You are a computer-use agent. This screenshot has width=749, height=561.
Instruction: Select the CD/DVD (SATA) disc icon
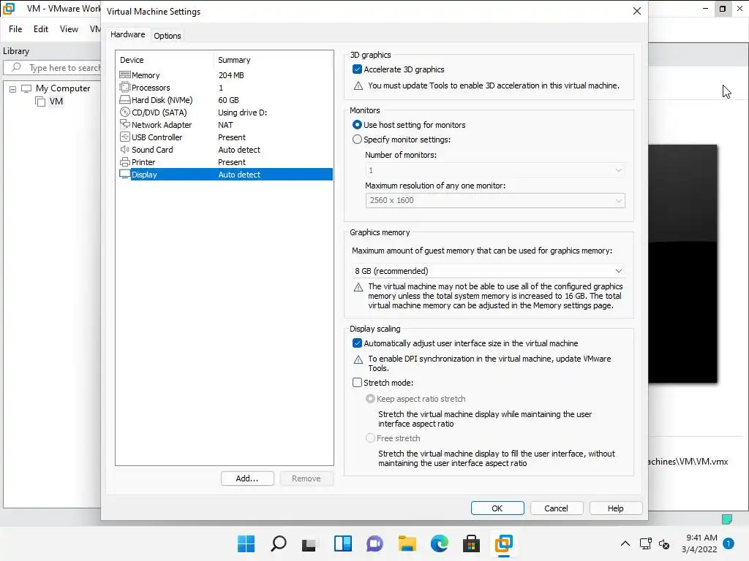[x=124, y=112]
